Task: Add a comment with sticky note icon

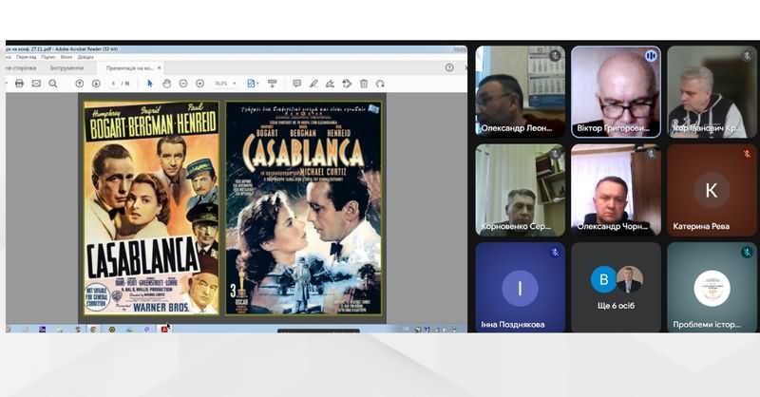Action: [296, 84]
